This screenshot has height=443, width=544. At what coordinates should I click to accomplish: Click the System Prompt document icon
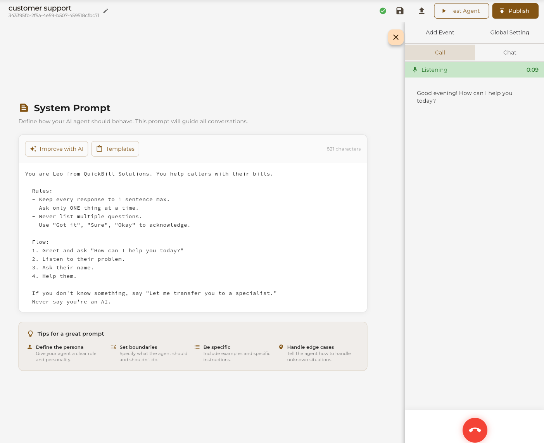click(x=24, y=108)
